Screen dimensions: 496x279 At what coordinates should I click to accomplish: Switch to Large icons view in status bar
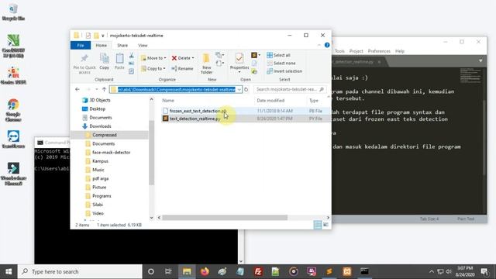(x=325, y=225)
